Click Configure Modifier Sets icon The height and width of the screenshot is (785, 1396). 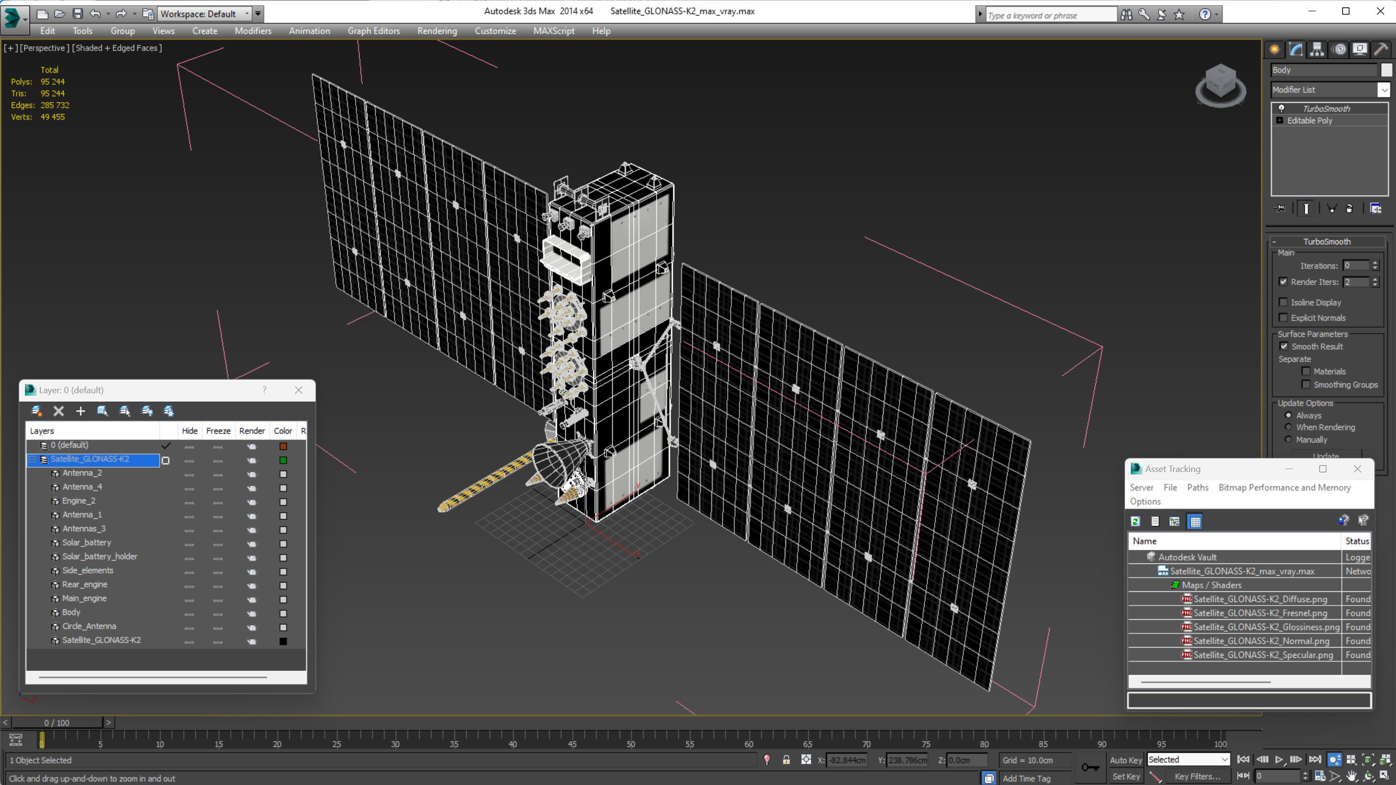(x=1375, y=208)
